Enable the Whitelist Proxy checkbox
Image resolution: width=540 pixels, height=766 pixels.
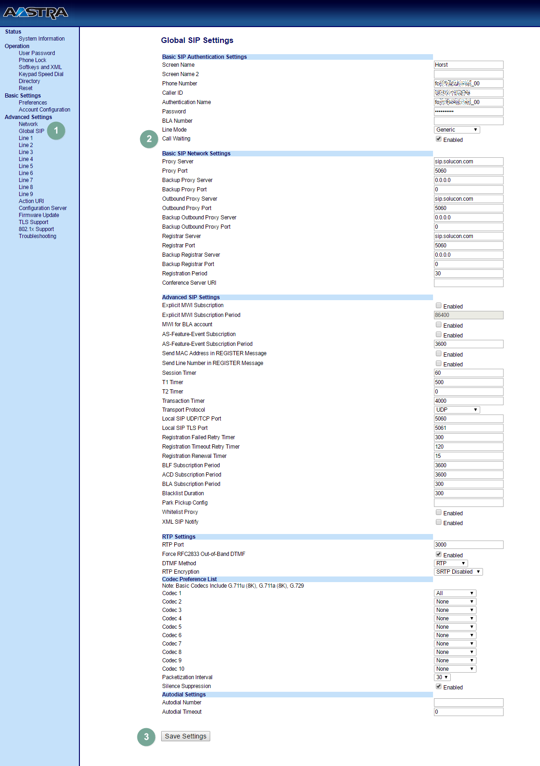point(439,513)
